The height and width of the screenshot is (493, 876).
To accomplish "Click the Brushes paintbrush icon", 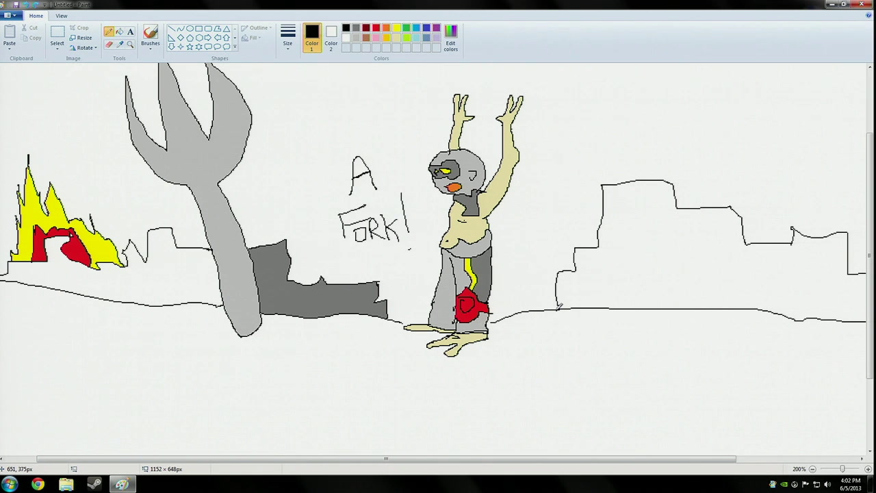I will [x=151, y=31].
